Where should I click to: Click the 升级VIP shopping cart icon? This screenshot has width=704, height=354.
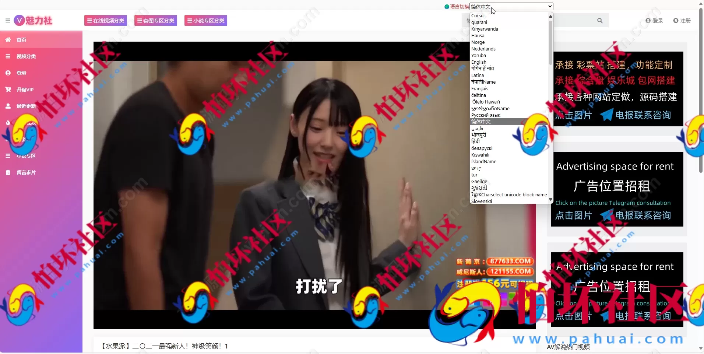click(8, 89)
